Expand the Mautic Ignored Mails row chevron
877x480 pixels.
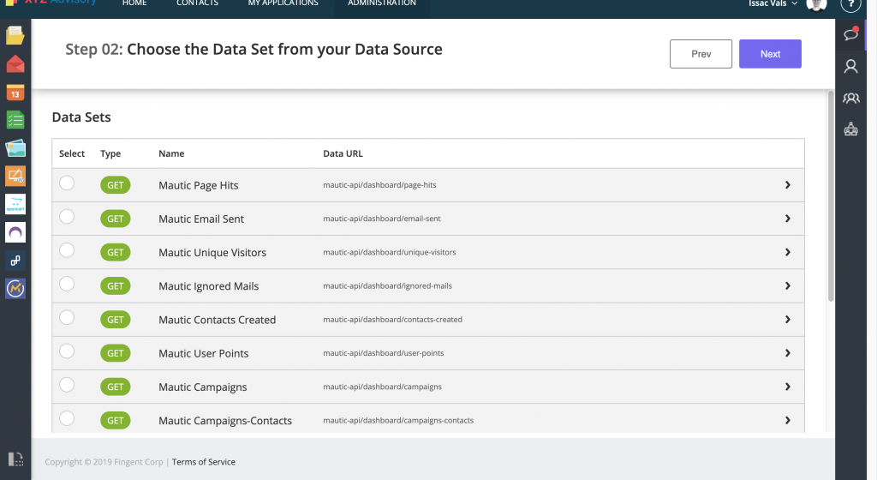click(788, 286)
